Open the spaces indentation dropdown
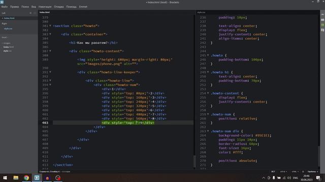Image resolution: width=325 pixels, height=182 pixels. (313, 171)
